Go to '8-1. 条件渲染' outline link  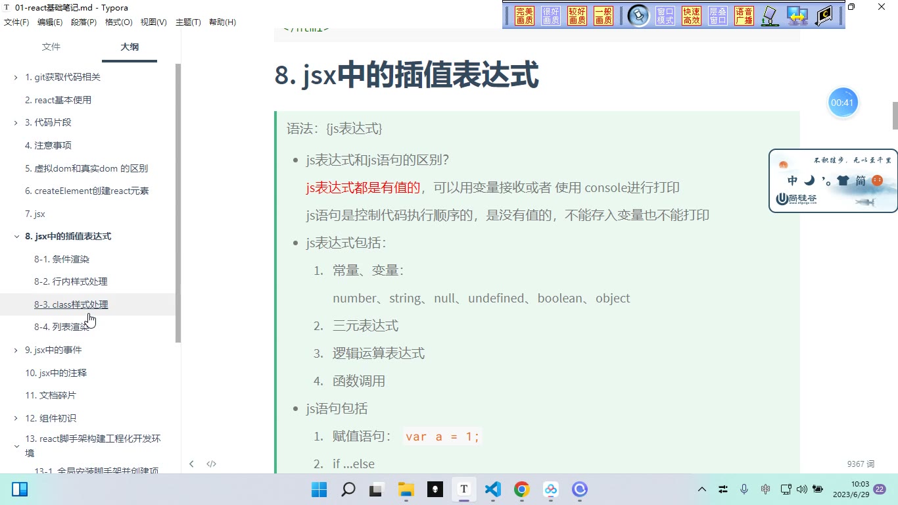click(x=62, y=259)
